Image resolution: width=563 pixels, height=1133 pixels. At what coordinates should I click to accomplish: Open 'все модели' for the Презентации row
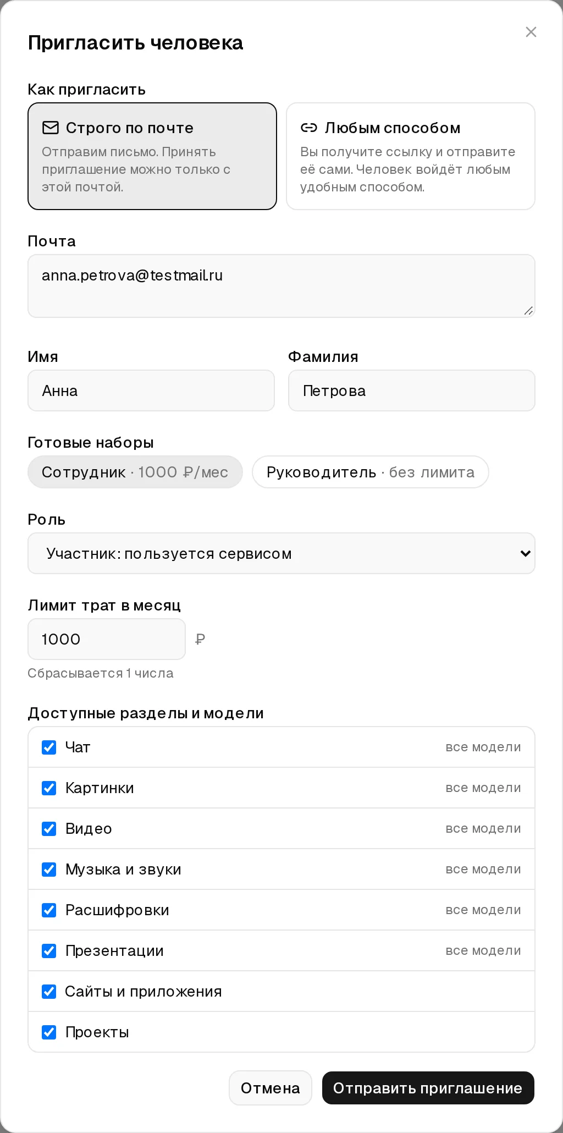point(483,951)
